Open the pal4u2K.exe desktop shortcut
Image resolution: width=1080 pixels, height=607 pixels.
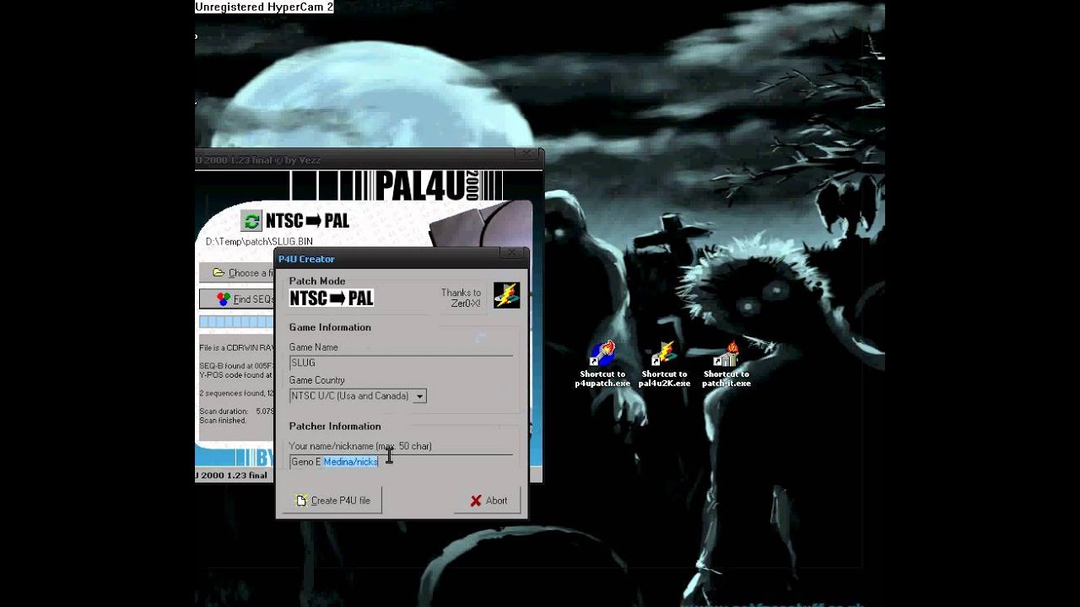[x=664, y=363]
